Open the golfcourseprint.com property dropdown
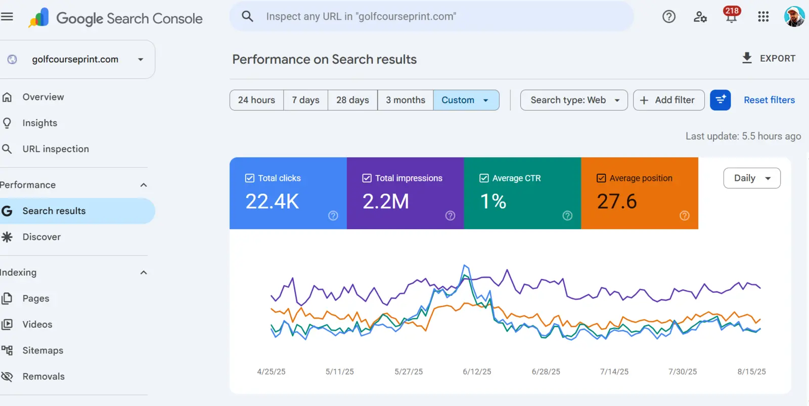 pos(77,59)
